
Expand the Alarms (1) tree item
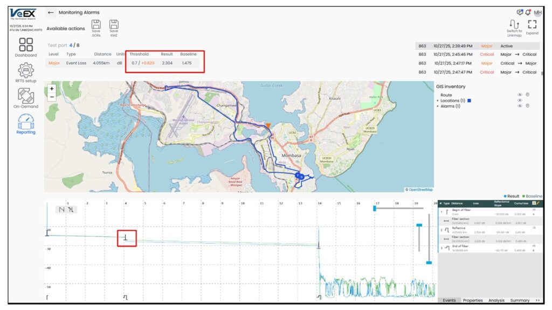point(438,106)
